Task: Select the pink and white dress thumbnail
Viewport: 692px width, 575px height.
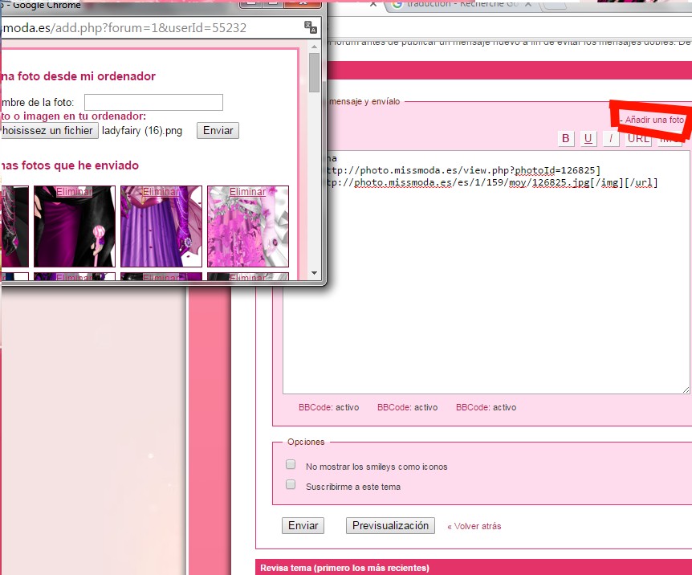Action: (247, 231)
